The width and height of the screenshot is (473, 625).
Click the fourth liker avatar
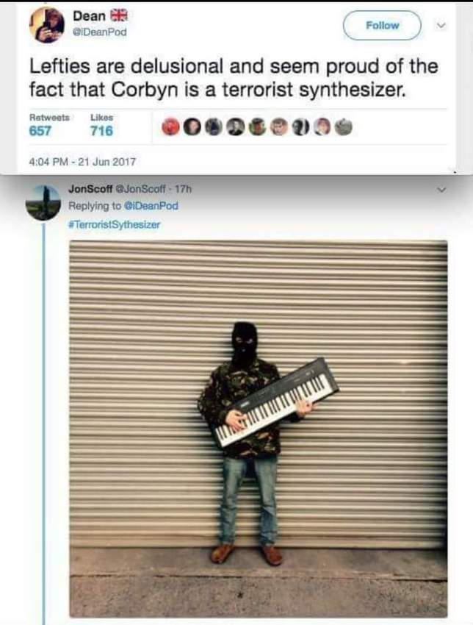235,127
